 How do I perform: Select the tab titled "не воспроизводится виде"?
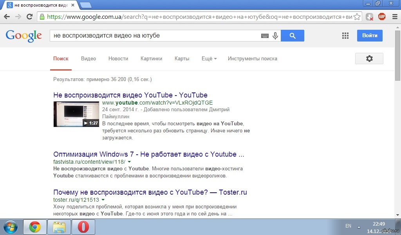[x=41, y=5]
